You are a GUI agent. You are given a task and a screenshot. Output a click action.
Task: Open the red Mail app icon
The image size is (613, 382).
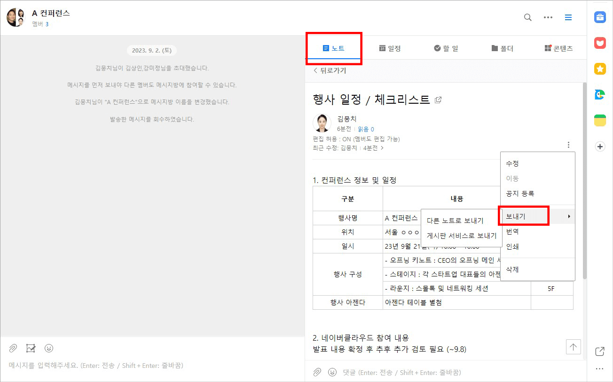(600, 43)
